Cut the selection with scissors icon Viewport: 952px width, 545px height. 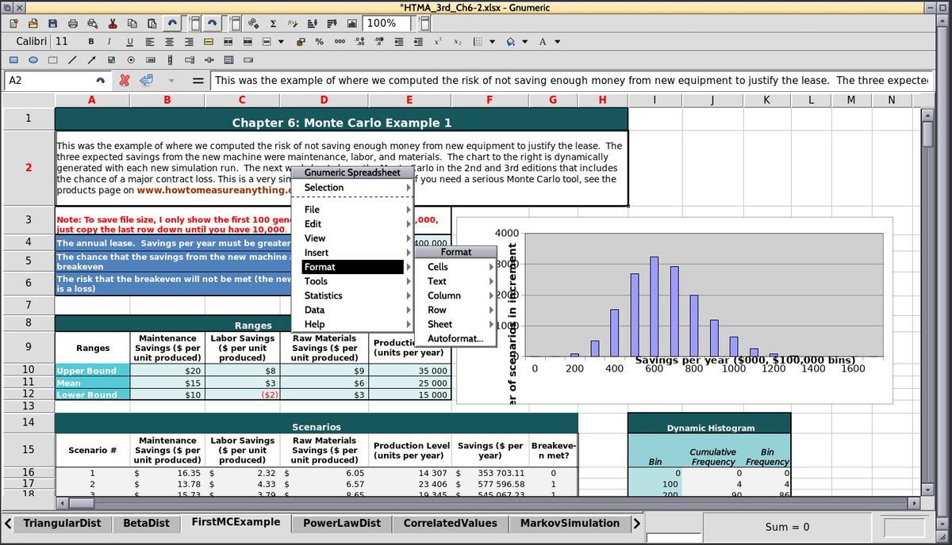[x=113, y=23]
